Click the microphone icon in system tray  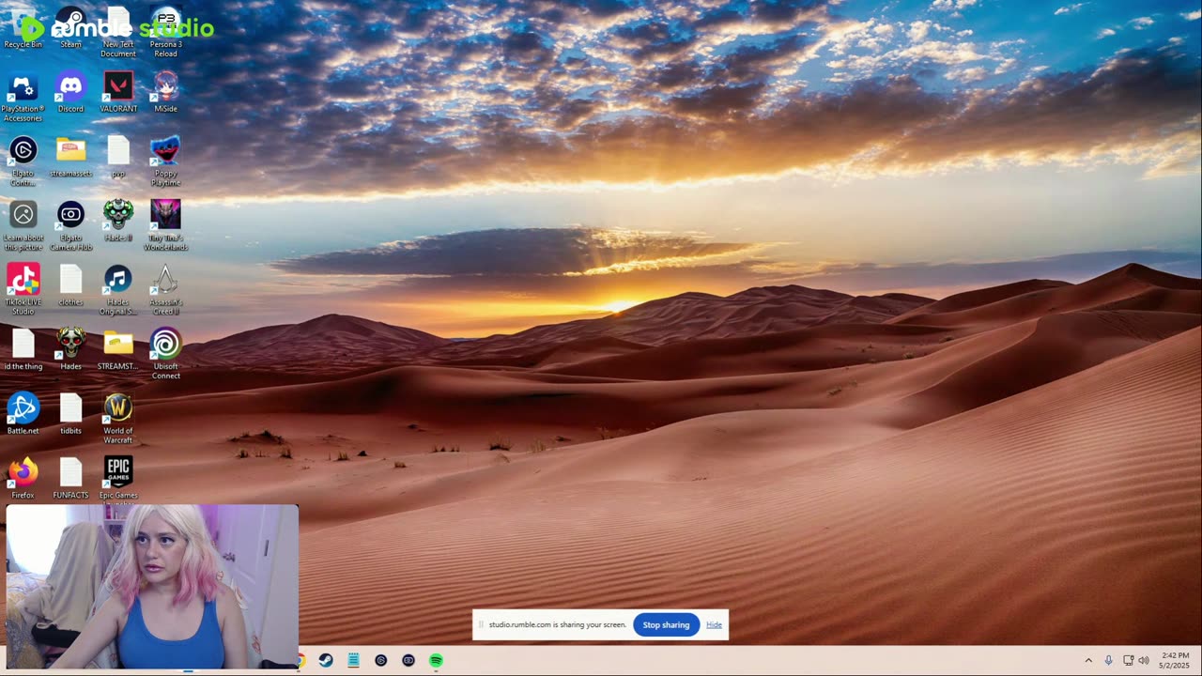(1109, 661)
